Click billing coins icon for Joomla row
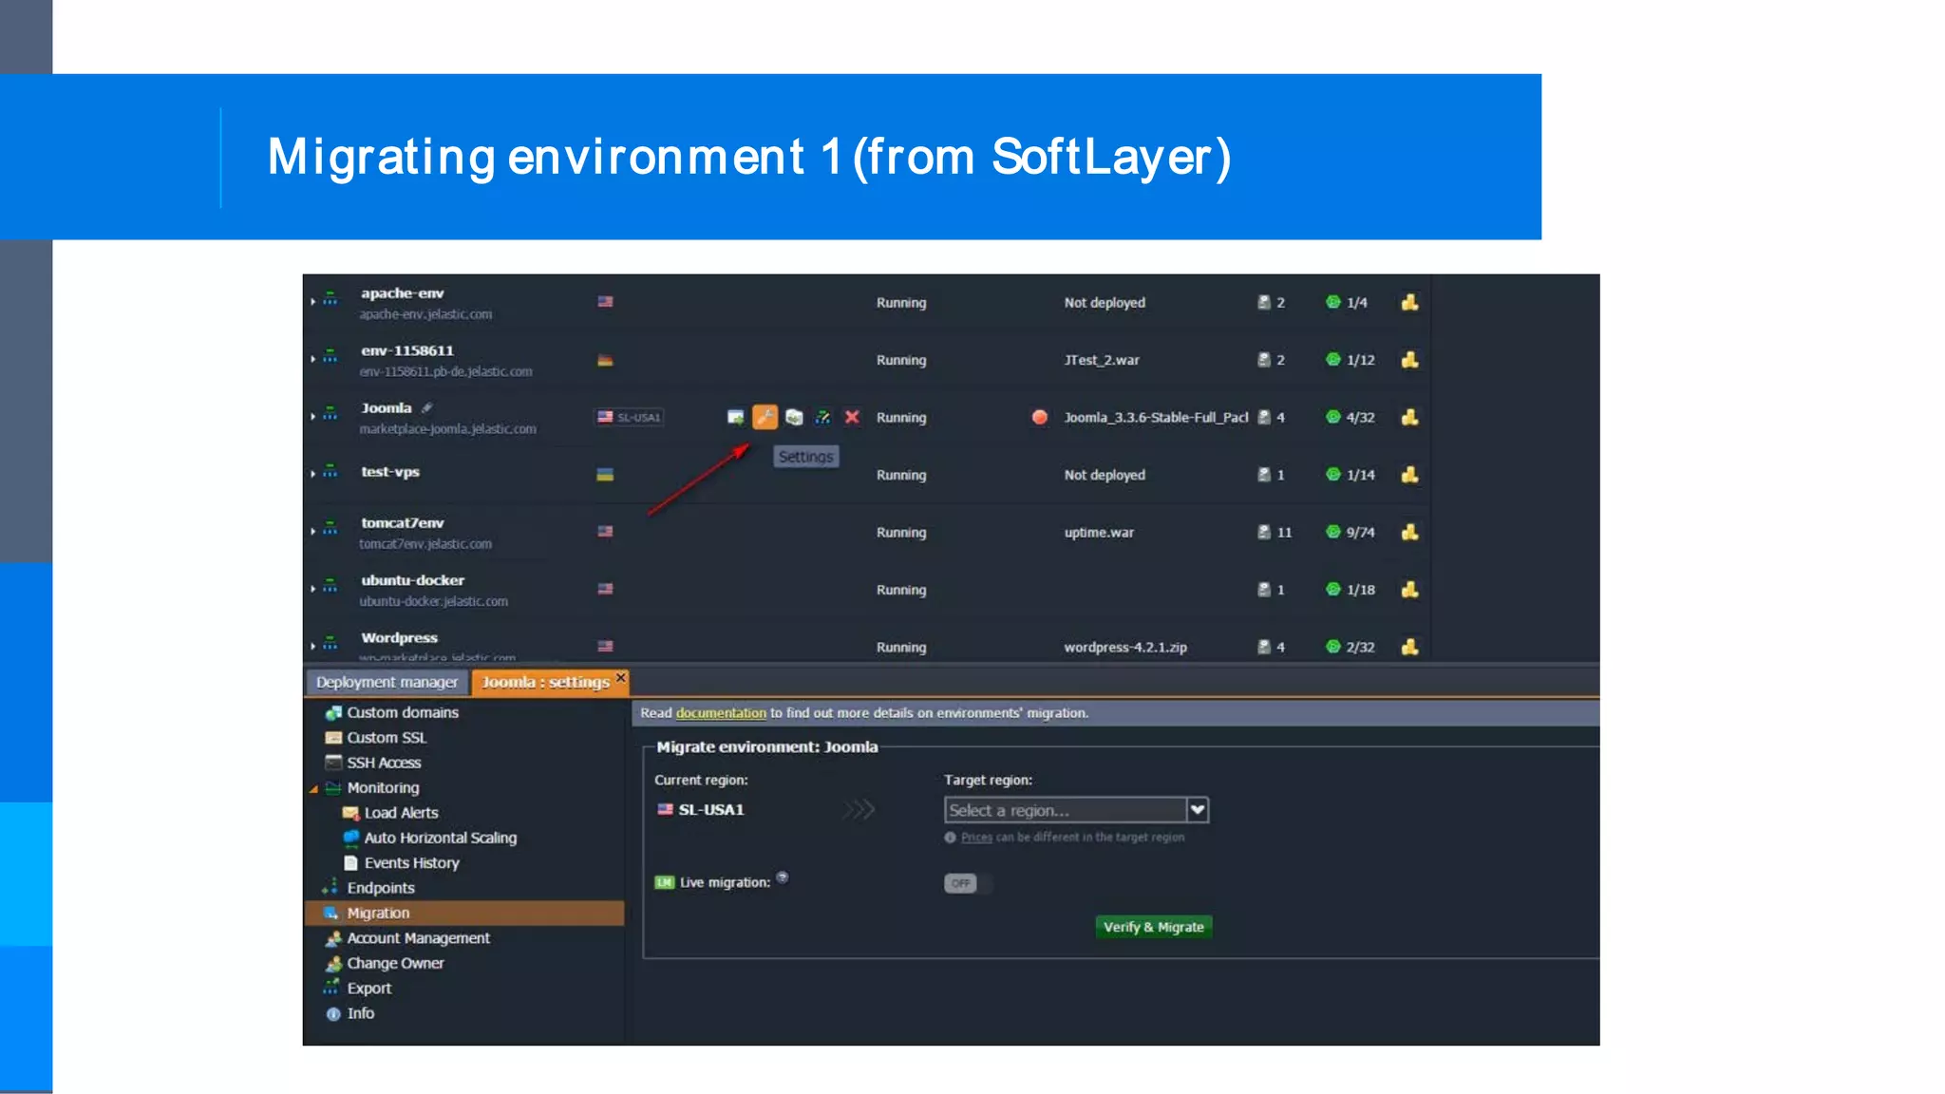Screen dimensions: 1945x1094 (x=1409, y=417)
